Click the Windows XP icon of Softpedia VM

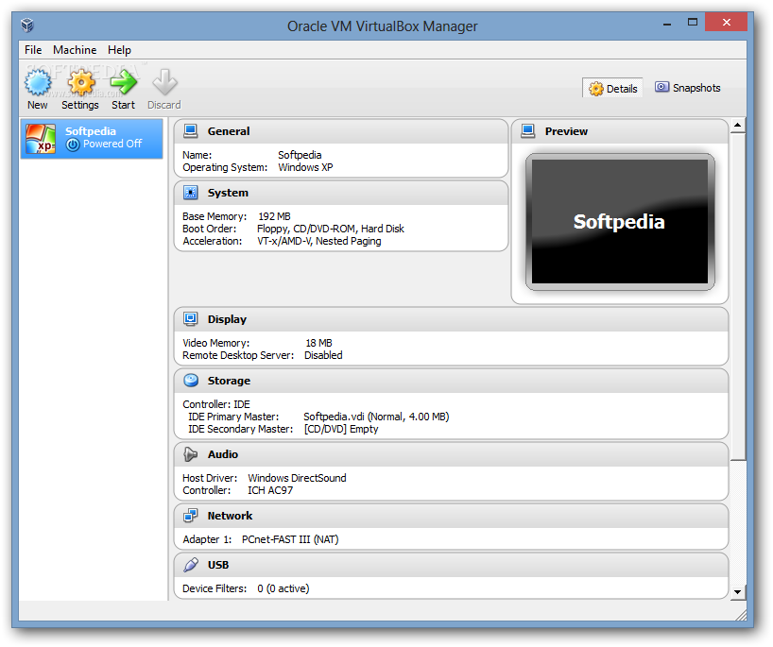coord(41,139)
